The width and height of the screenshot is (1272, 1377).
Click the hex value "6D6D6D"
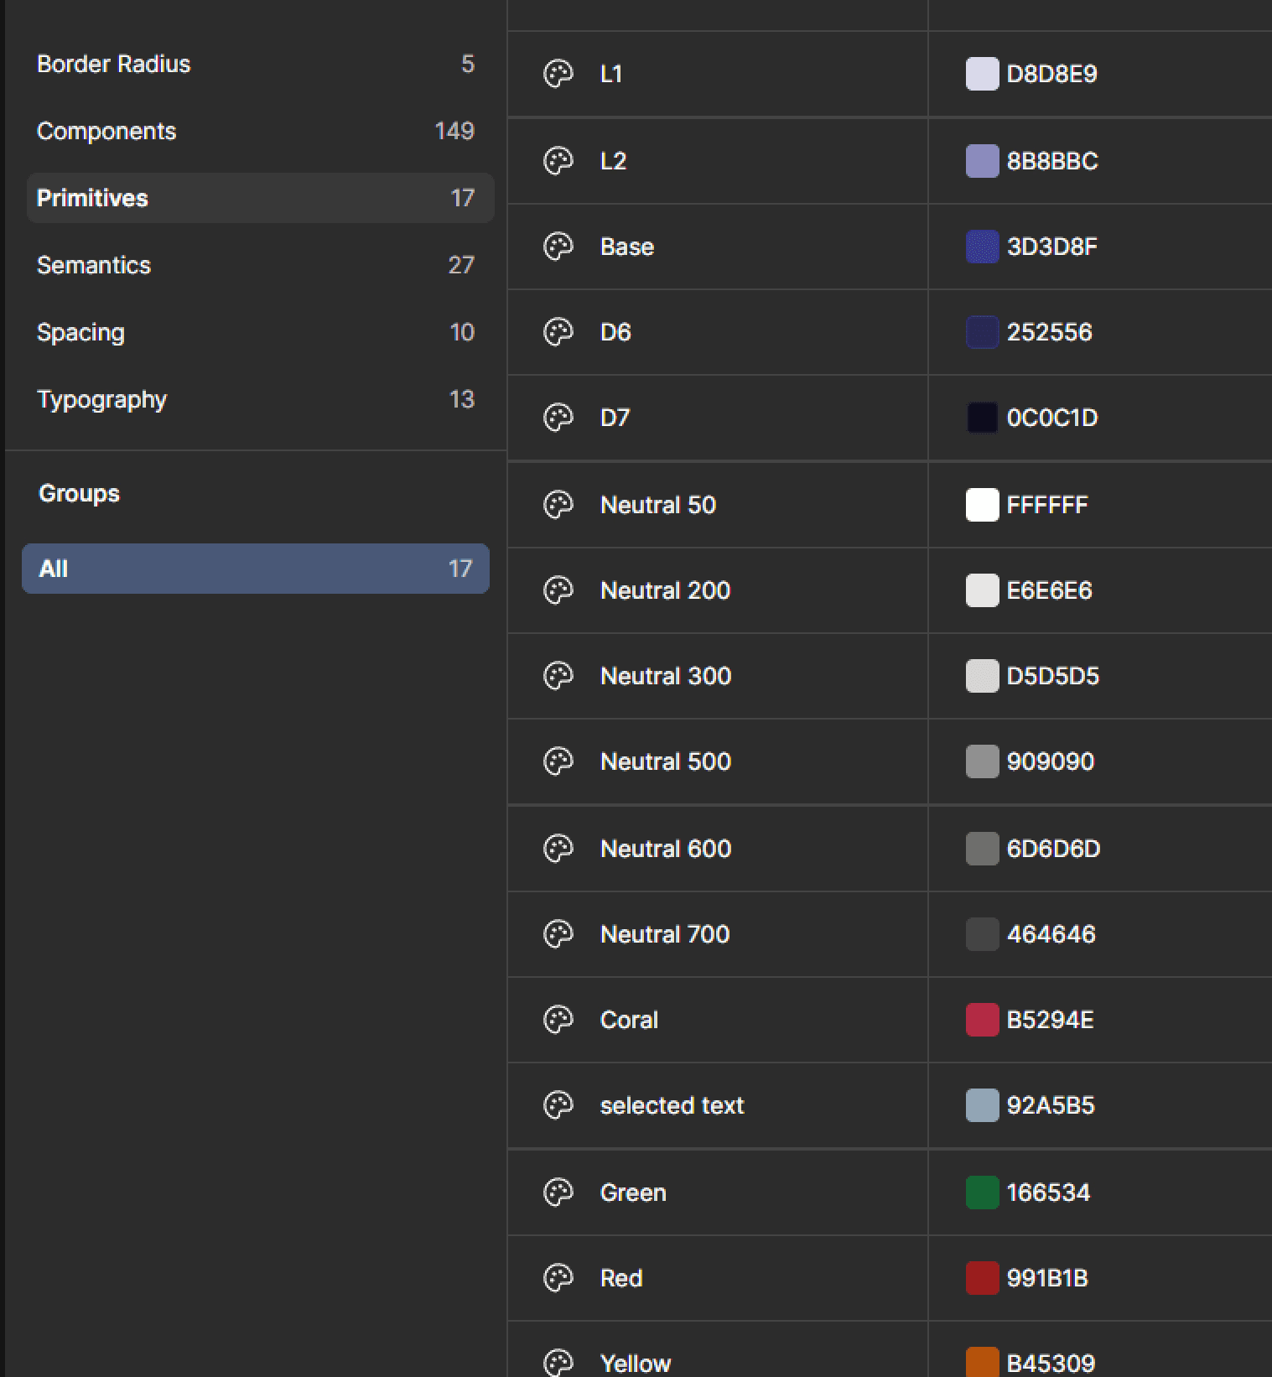(x=1053, y=849)
